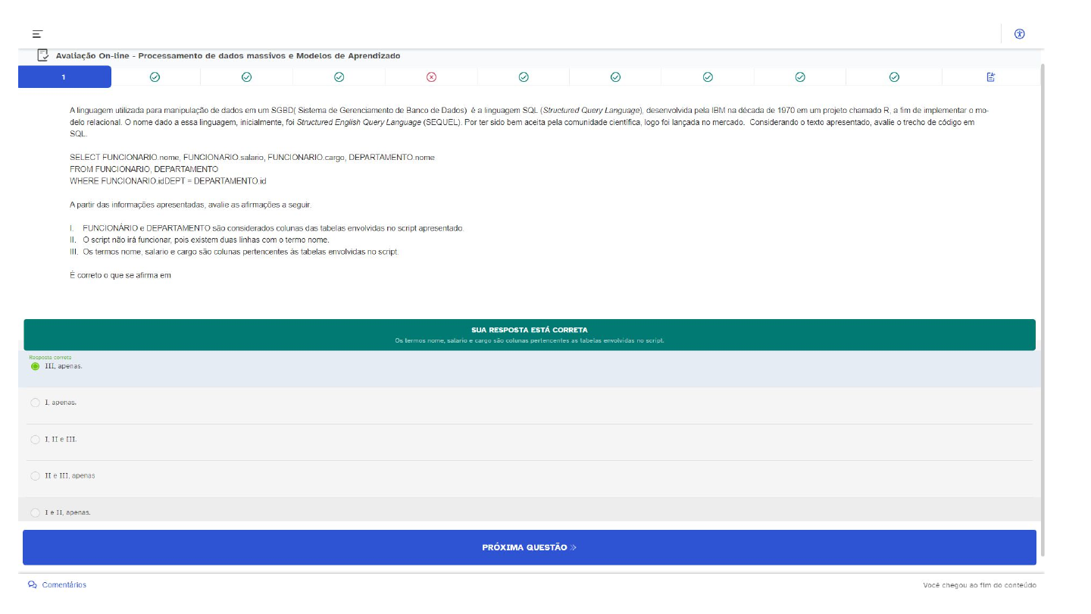Pick the "I e II, apenas." option
The image size is (1091, 614).
tap(36, 512)
